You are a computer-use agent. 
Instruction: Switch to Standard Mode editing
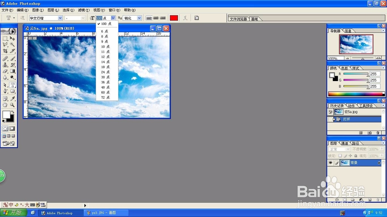coord(5,129)
